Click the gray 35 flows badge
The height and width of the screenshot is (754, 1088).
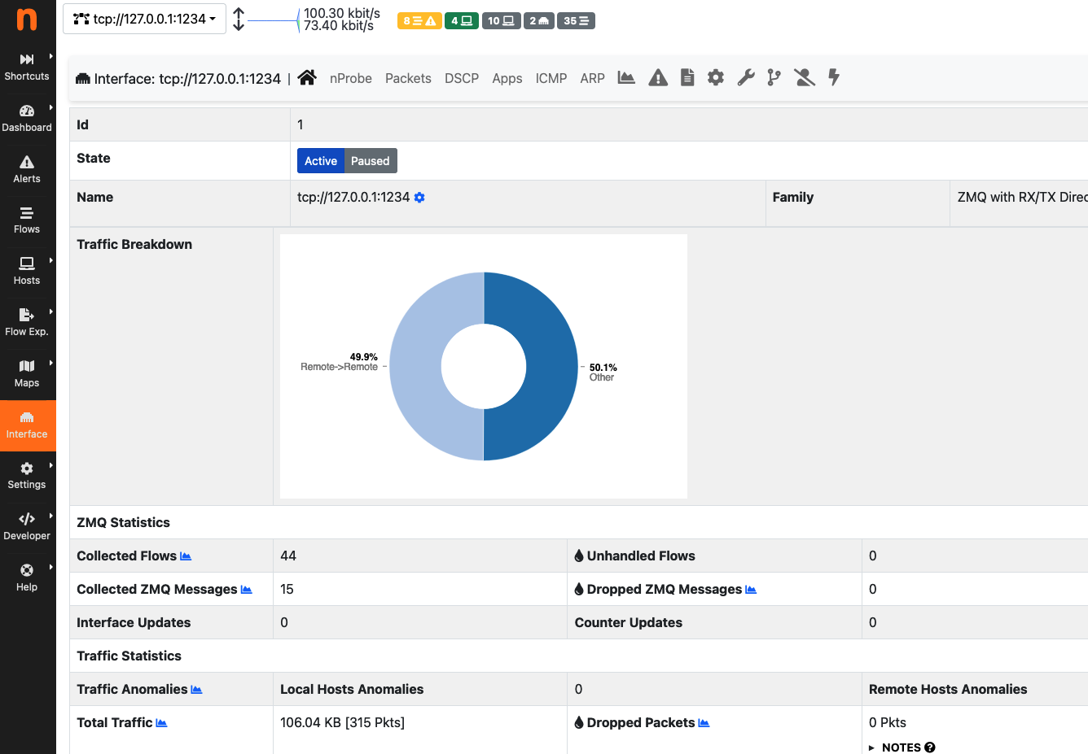pyautogui.click(x=577, y=21)
